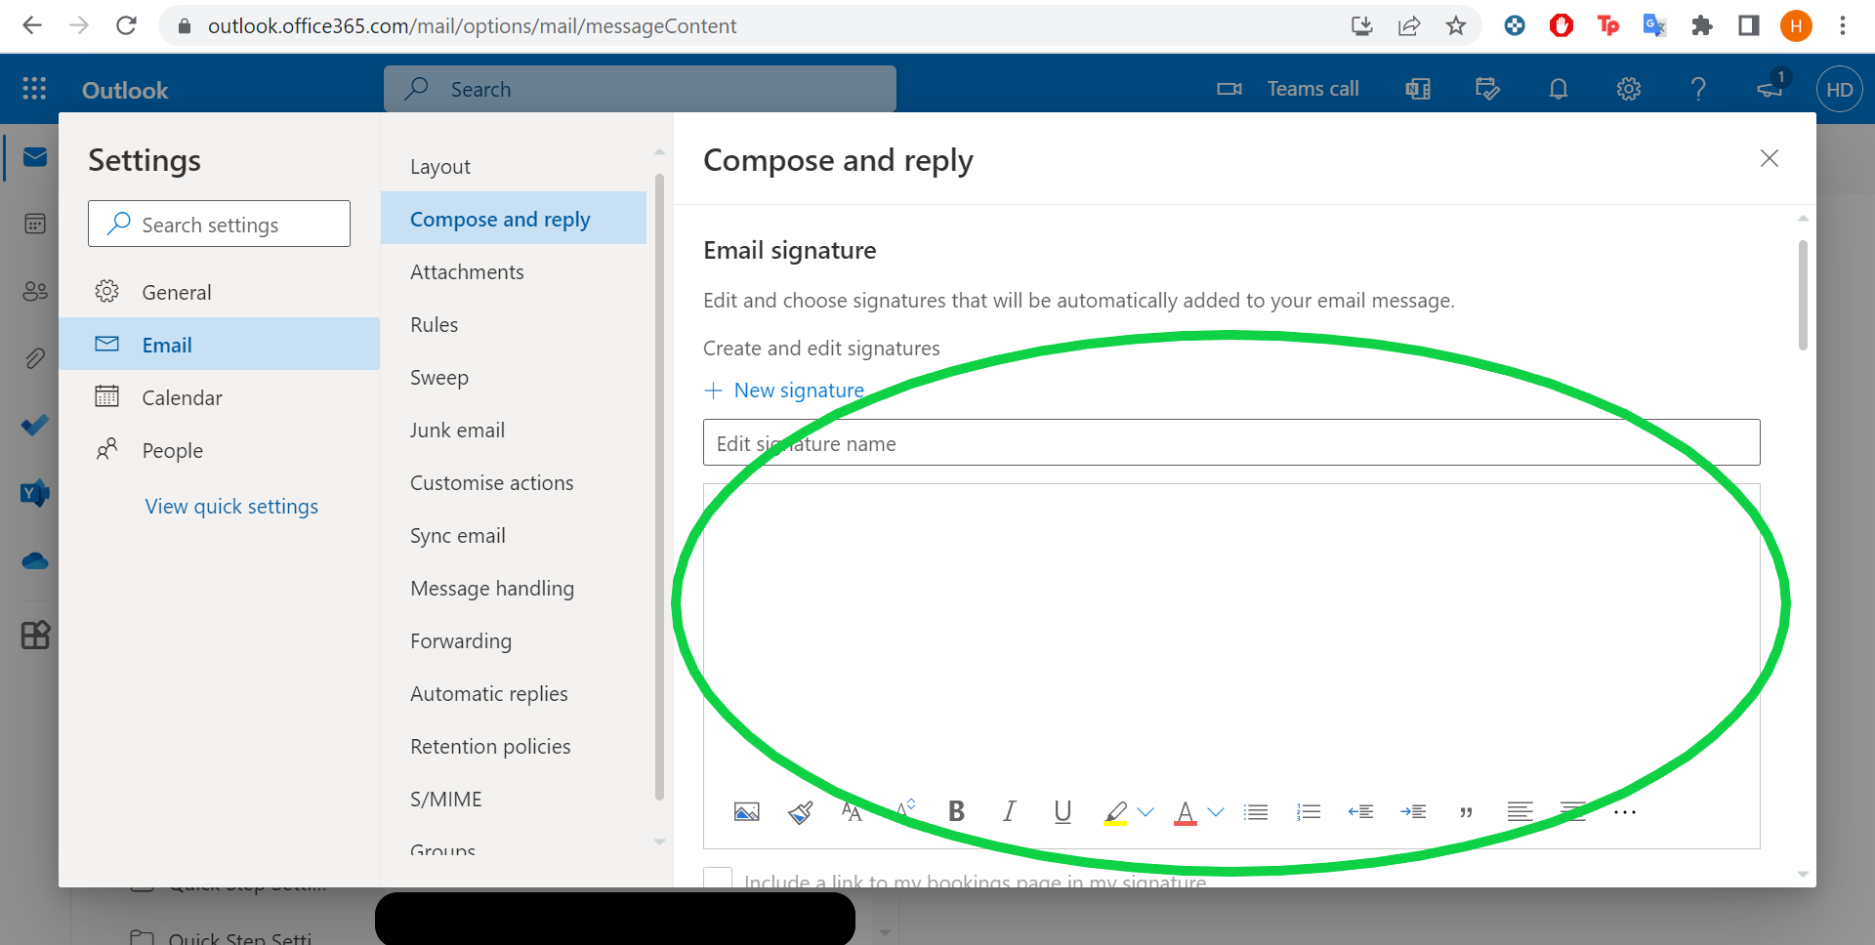Select People settings category
The image size is (1875, 945).
pyautogui.click(x=220, y=450)
